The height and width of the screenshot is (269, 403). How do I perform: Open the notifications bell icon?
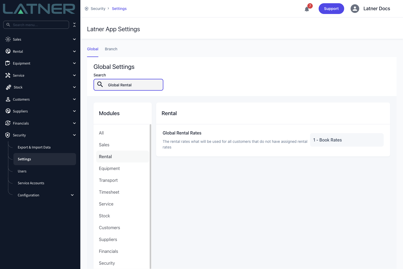click(307, 9)
